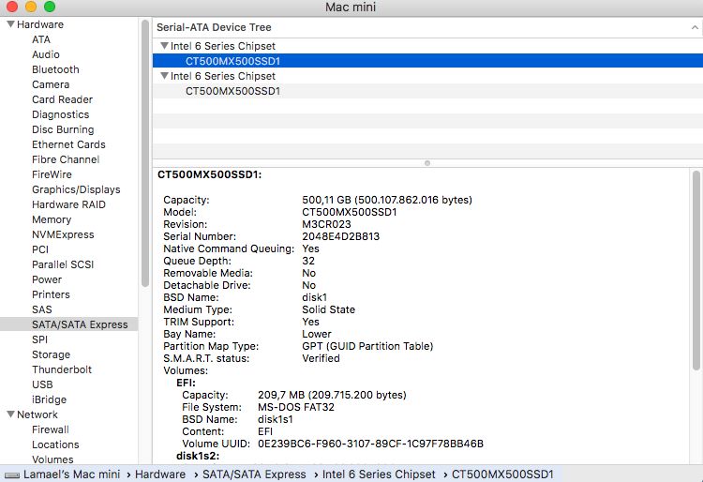Click the BSD Name value disk1
Screen dimensions: 703x482
click(315, 297)
